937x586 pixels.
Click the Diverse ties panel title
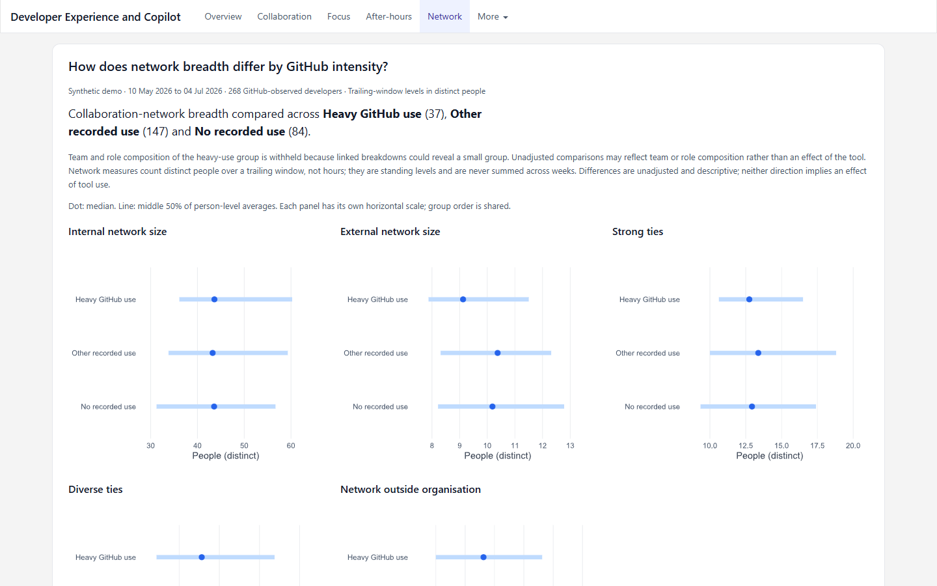(x=95, y=490)
